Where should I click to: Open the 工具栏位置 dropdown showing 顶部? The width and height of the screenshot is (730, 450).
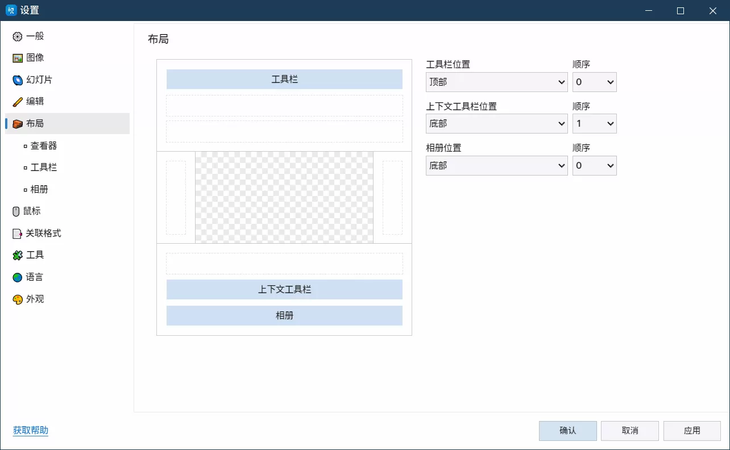[x=496, y=82]
